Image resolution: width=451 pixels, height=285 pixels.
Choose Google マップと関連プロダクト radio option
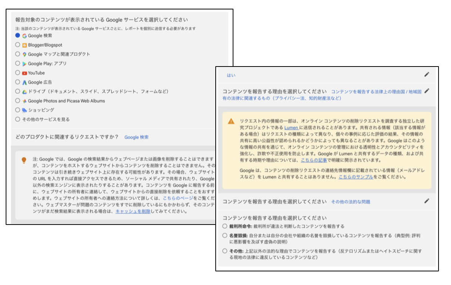coord(17,54)
